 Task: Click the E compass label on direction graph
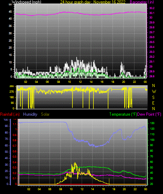(x=154, y=103)
